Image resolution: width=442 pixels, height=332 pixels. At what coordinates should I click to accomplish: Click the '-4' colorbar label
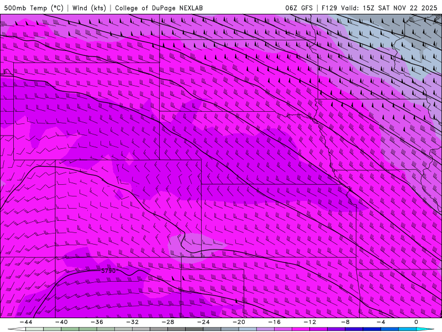(x=381, y=322)
